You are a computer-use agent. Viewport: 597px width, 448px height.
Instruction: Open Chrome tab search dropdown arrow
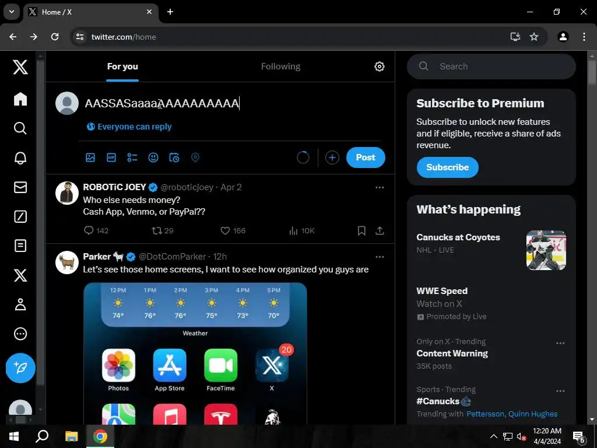pos(12,12)
